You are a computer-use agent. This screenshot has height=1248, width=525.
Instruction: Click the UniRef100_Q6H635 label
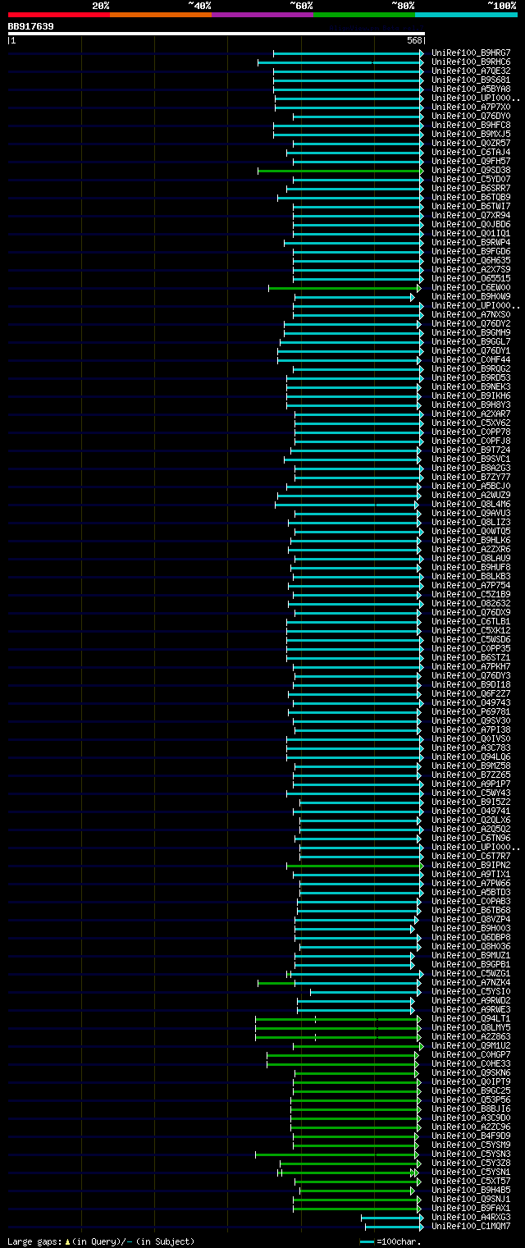click(x=470, y=260)
